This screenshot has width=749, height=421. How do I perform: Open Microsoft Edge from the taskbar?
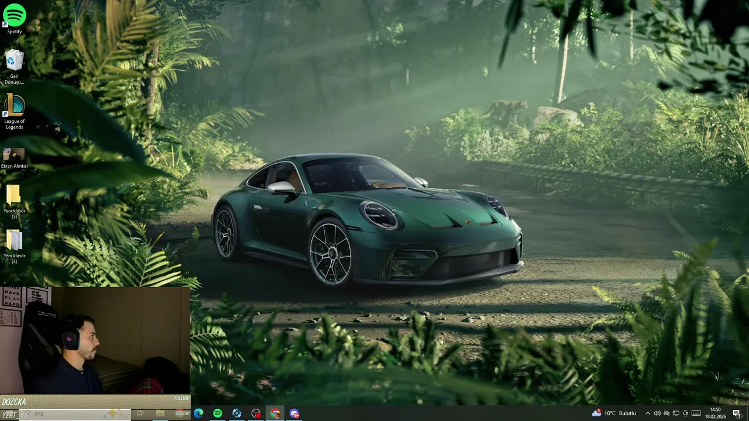[198, 413]
